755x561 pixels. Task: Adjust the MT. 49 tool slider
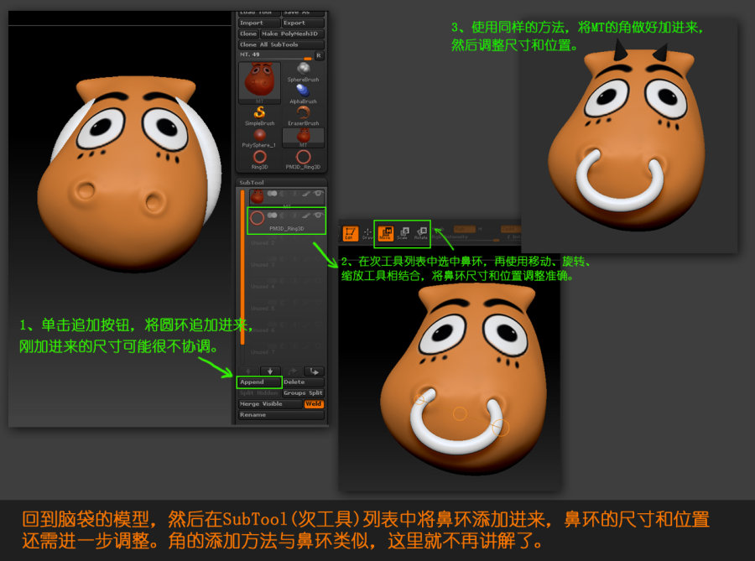pos(275,56)
